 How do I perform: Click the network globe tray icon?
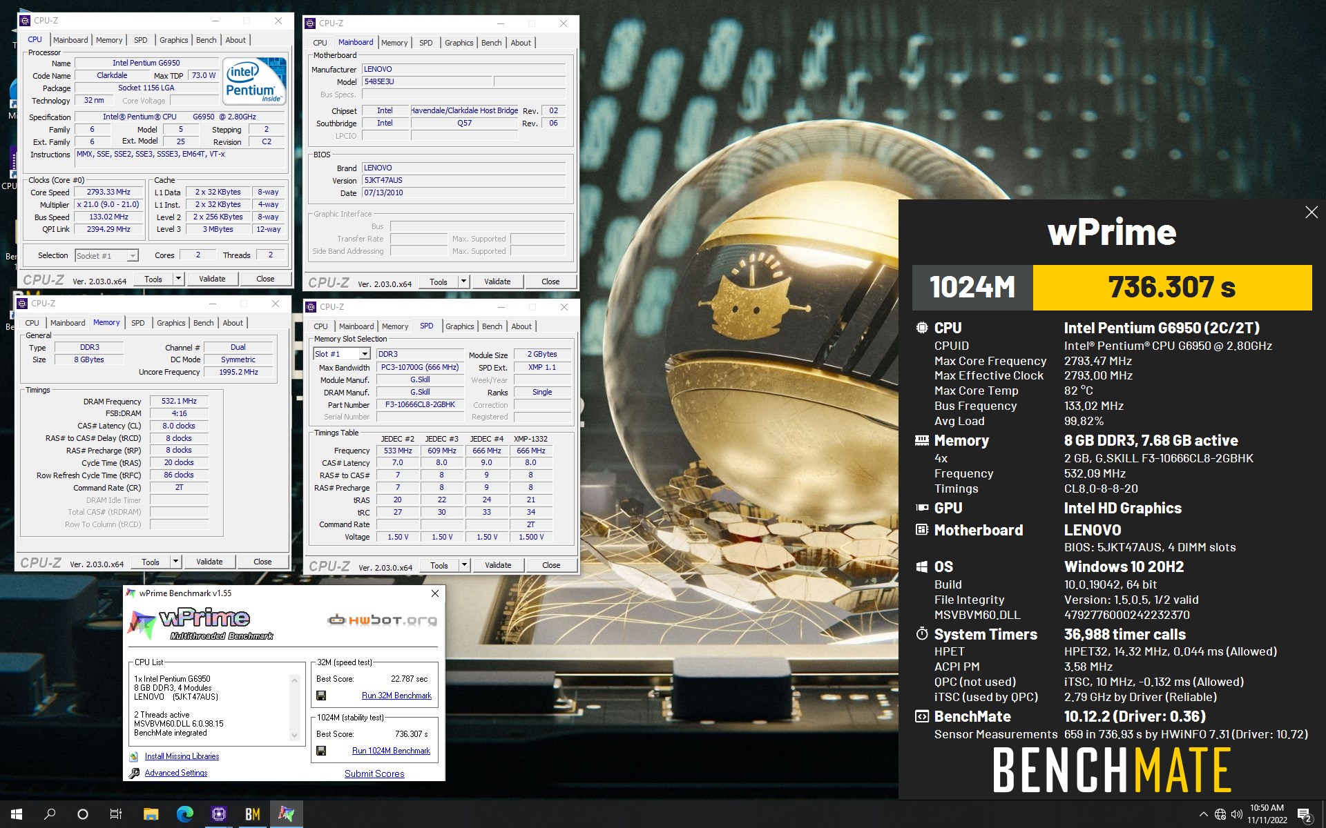[x=1220, y=814]
